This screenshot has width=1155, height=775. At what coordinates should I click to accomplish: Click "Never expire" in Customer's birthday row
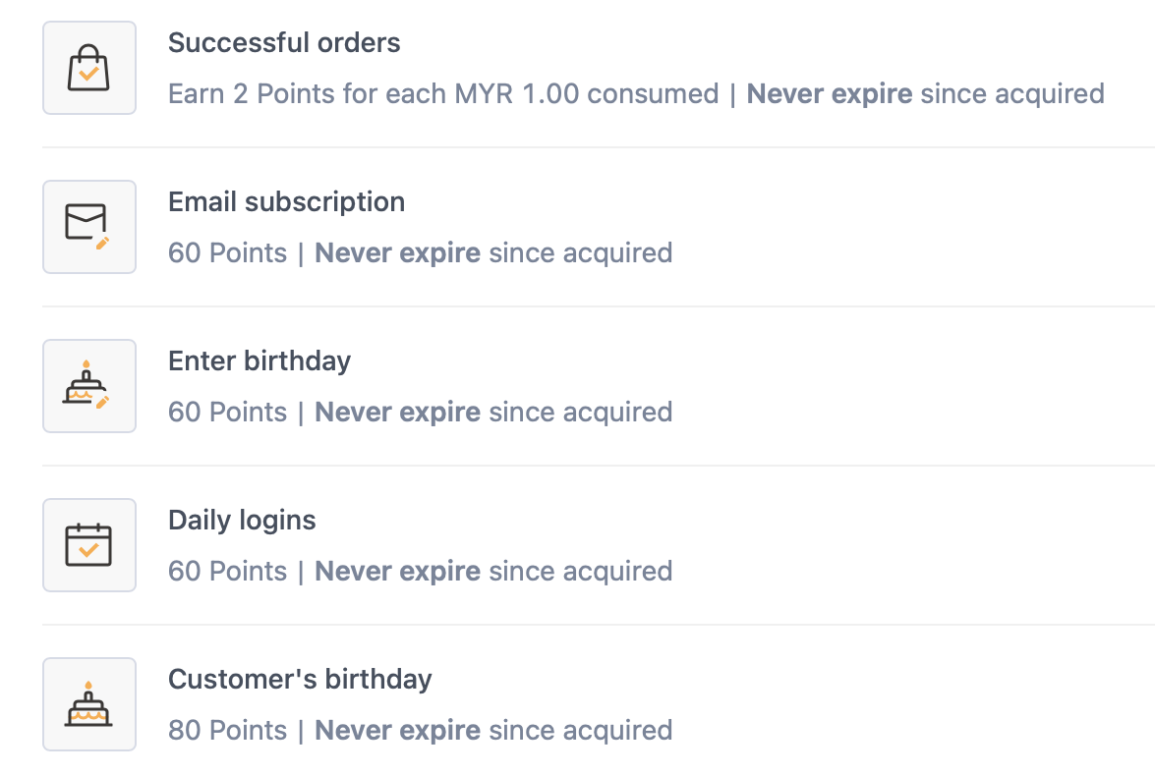(397, 731)
